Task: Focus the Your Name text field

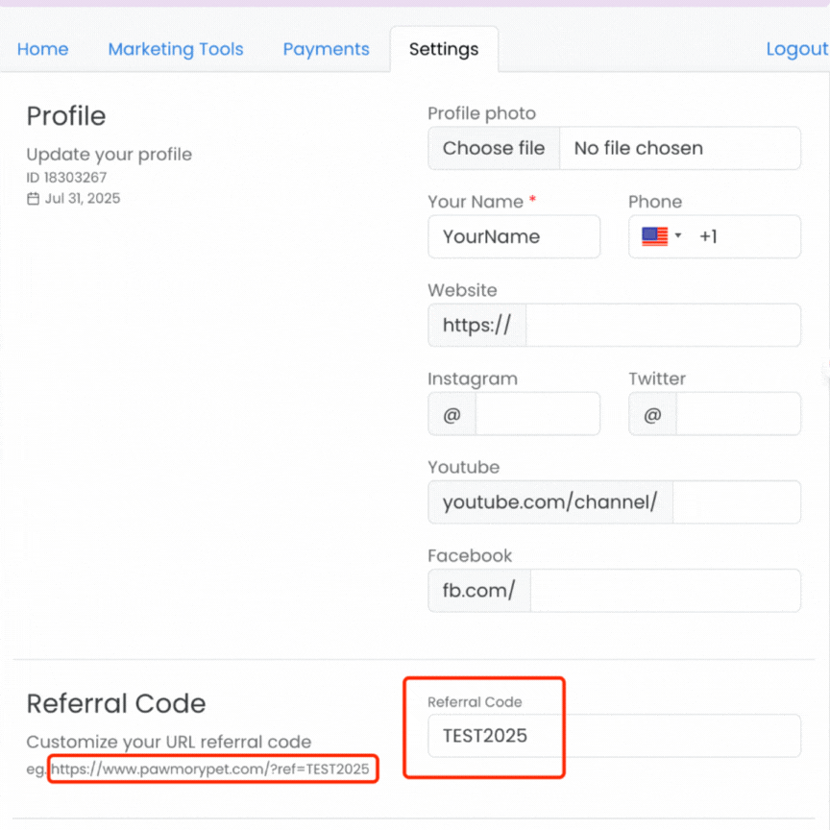Action: (x=514, y=236)
